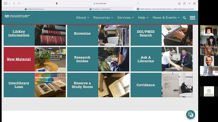Click the potted plant library photo
218x122 pixels.
(x=50, y=59)
